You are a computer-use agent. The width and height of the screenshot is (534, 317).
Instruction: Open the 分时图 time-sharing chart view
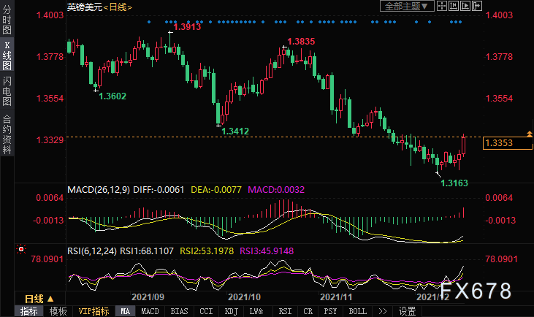pos(7,19)
